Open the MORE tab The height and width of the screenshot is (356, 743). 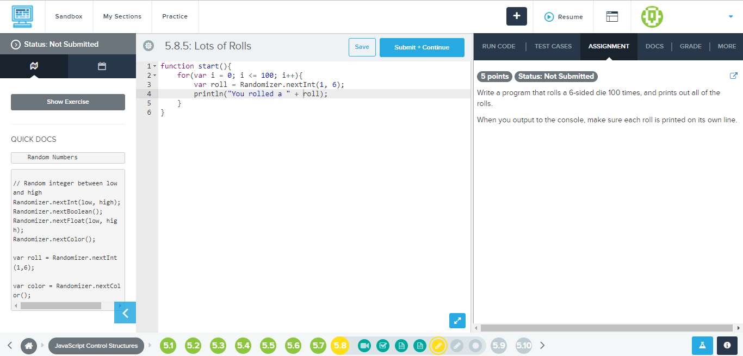pyautogui.click(x=727, y=47)
